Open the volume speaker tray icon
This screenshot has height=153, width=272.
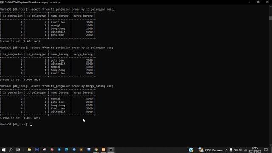coord(241,150)
